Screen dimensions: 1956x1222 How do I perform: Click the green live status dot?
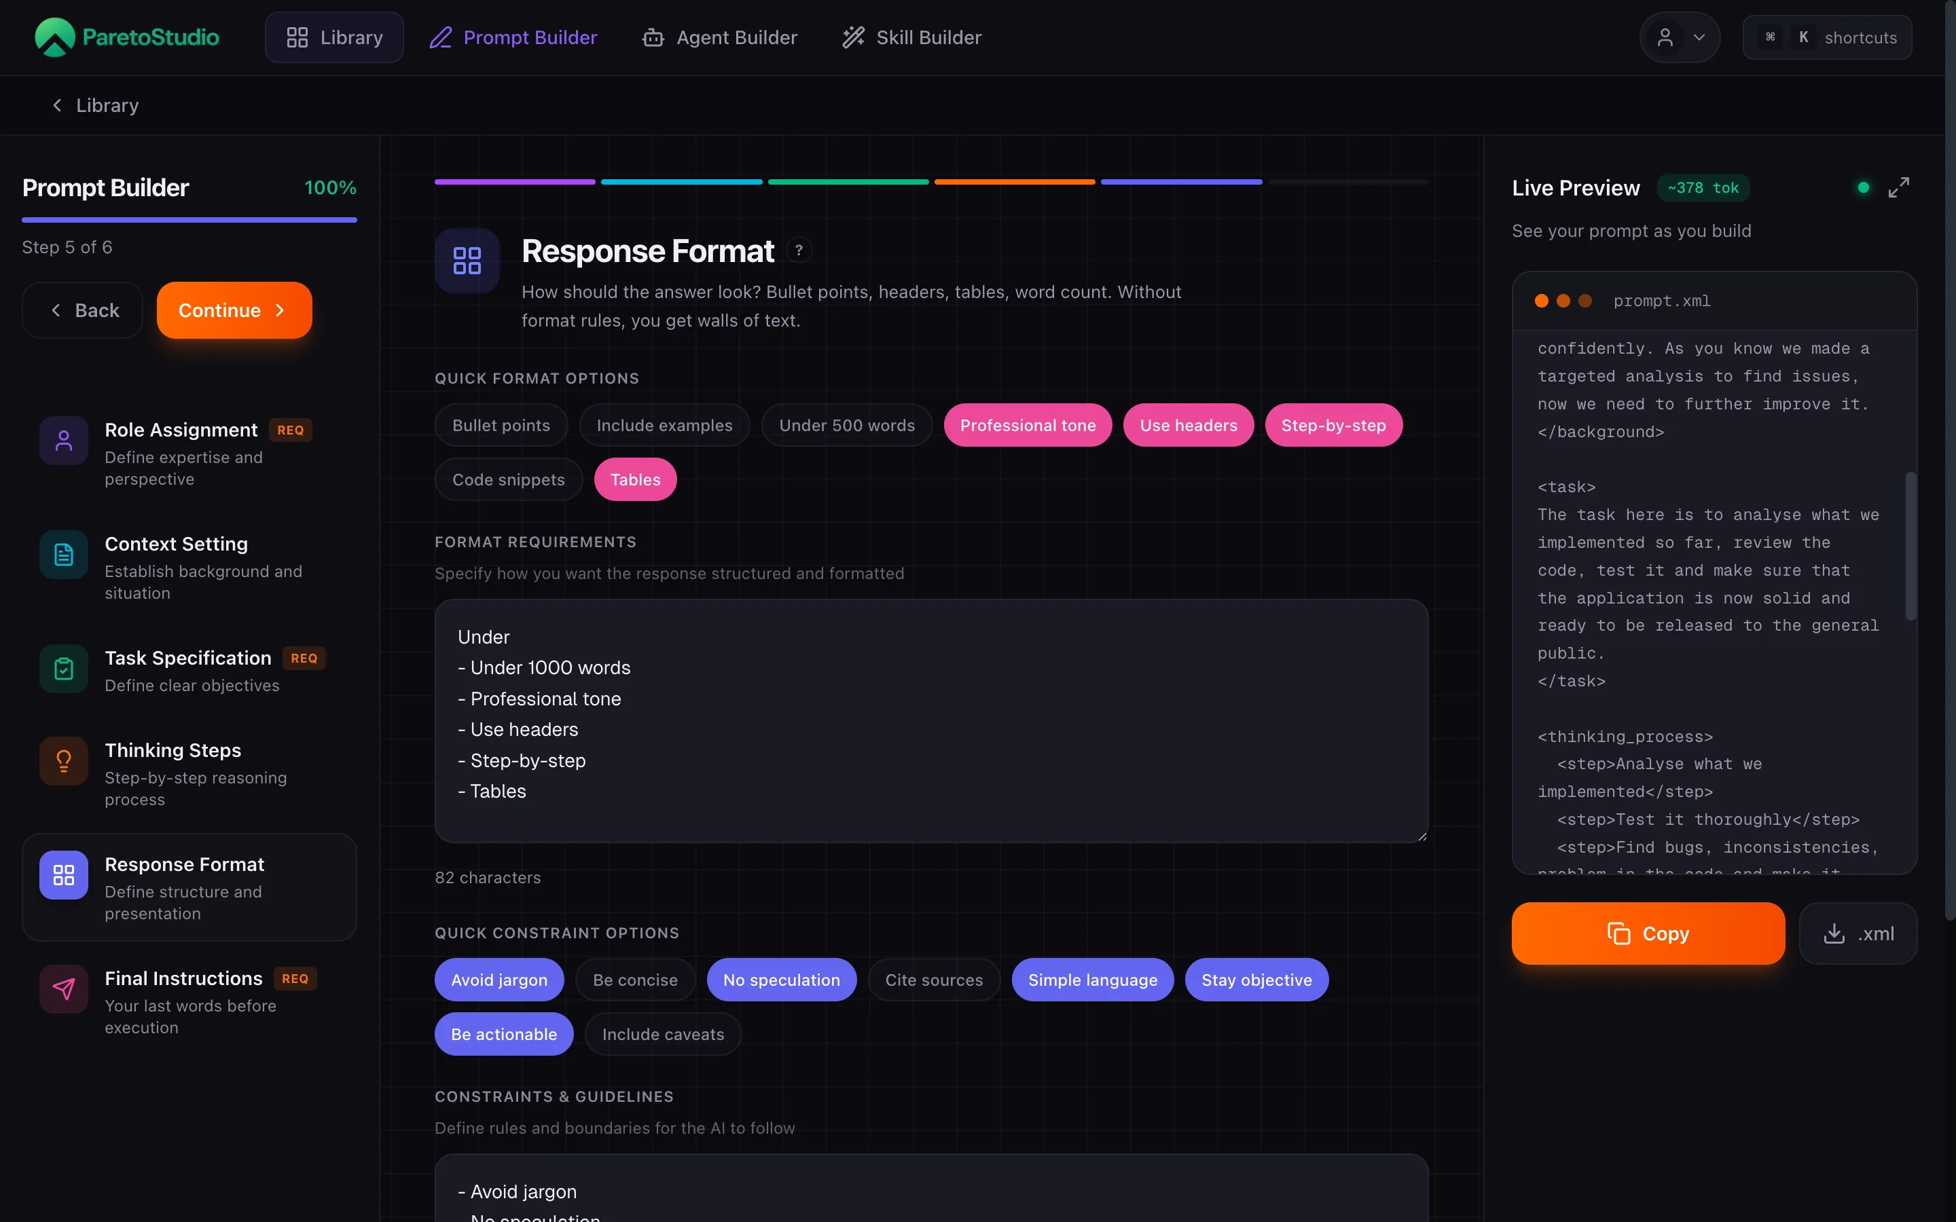click(x=1863, y=187)
